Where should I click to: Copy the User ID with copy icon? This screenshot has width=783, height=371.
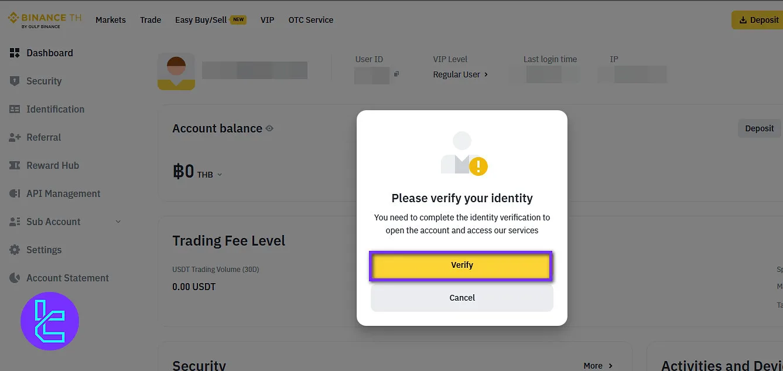(x=396, y=74)
